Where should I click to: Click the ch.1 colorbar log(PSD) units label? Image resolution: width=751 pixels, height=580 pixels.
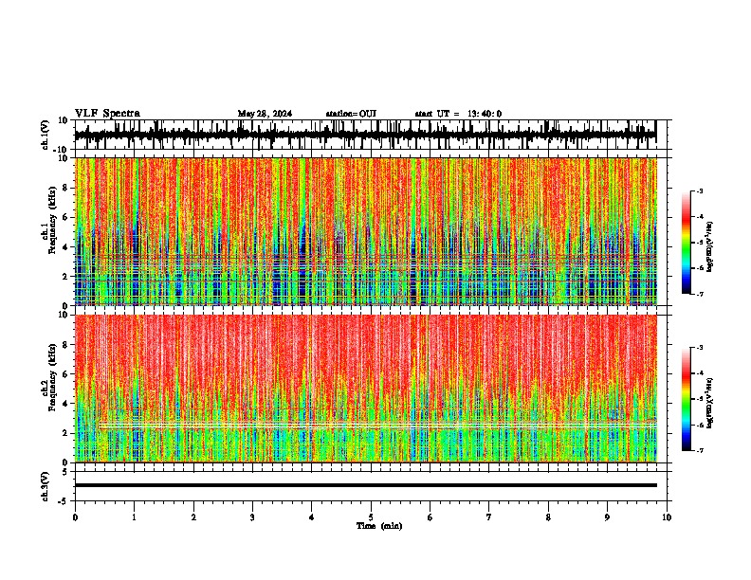coord(709,246)
